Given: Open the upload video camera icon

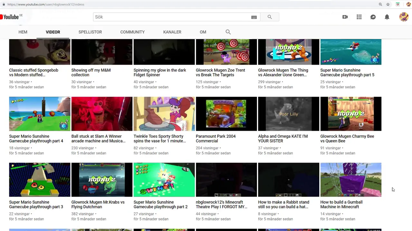Looking at the screenshot, I should pyautogui.click(x=345, y=17).
